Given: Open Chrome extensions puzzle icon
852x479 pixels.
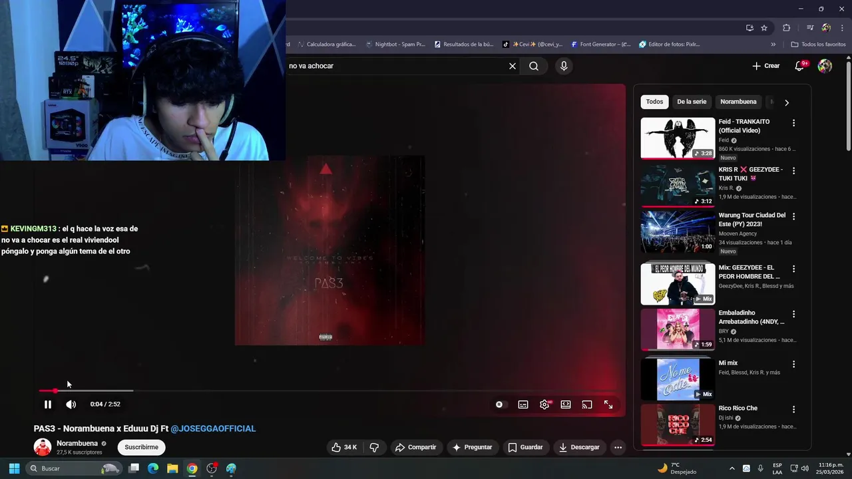Looking at the screenshot, I should tap(787, 28).
